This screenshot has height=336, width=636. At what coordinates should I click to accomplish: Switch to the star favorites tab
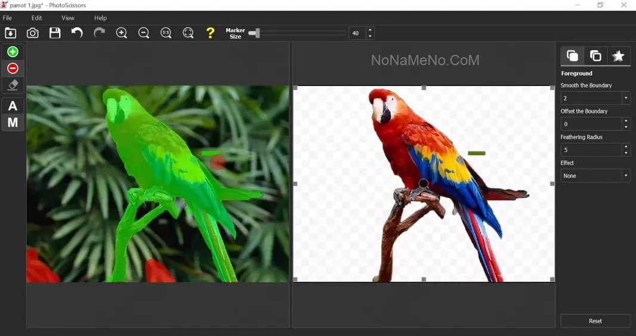click(618, 56)
